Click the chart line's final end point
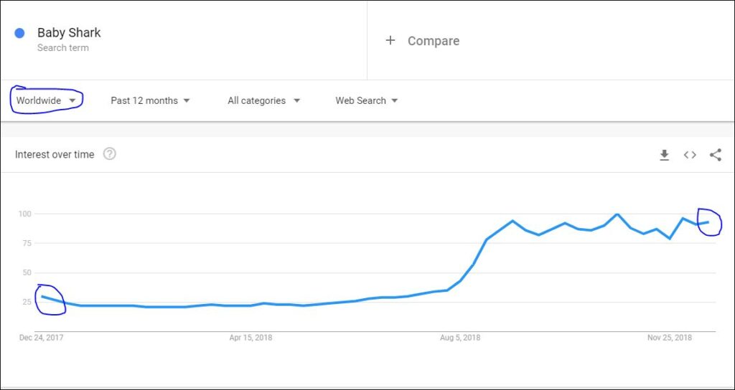The width and height of the screenshot is (735, 390). 708,222
